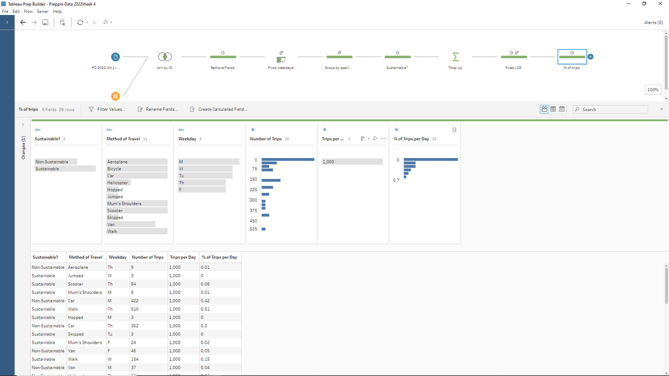This screenshot has width=669, height=376.
Task: Click the 0.42 percent cell
Action: tap(219, 300)
